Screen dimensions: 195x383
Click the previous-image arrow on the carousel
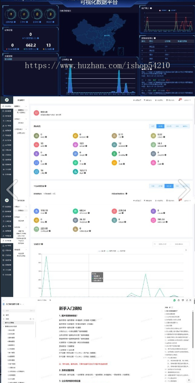[12, 190]
